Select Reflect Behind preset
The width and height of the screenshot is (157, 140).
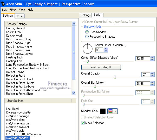pos(15,72)
